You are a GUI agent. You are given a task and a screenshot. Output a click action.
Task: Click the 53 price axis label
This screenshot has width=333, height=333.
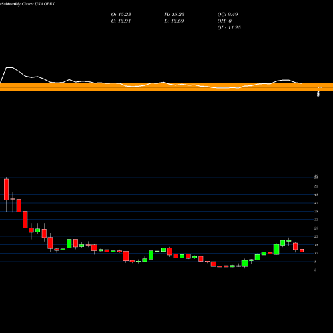click(316, 186)
